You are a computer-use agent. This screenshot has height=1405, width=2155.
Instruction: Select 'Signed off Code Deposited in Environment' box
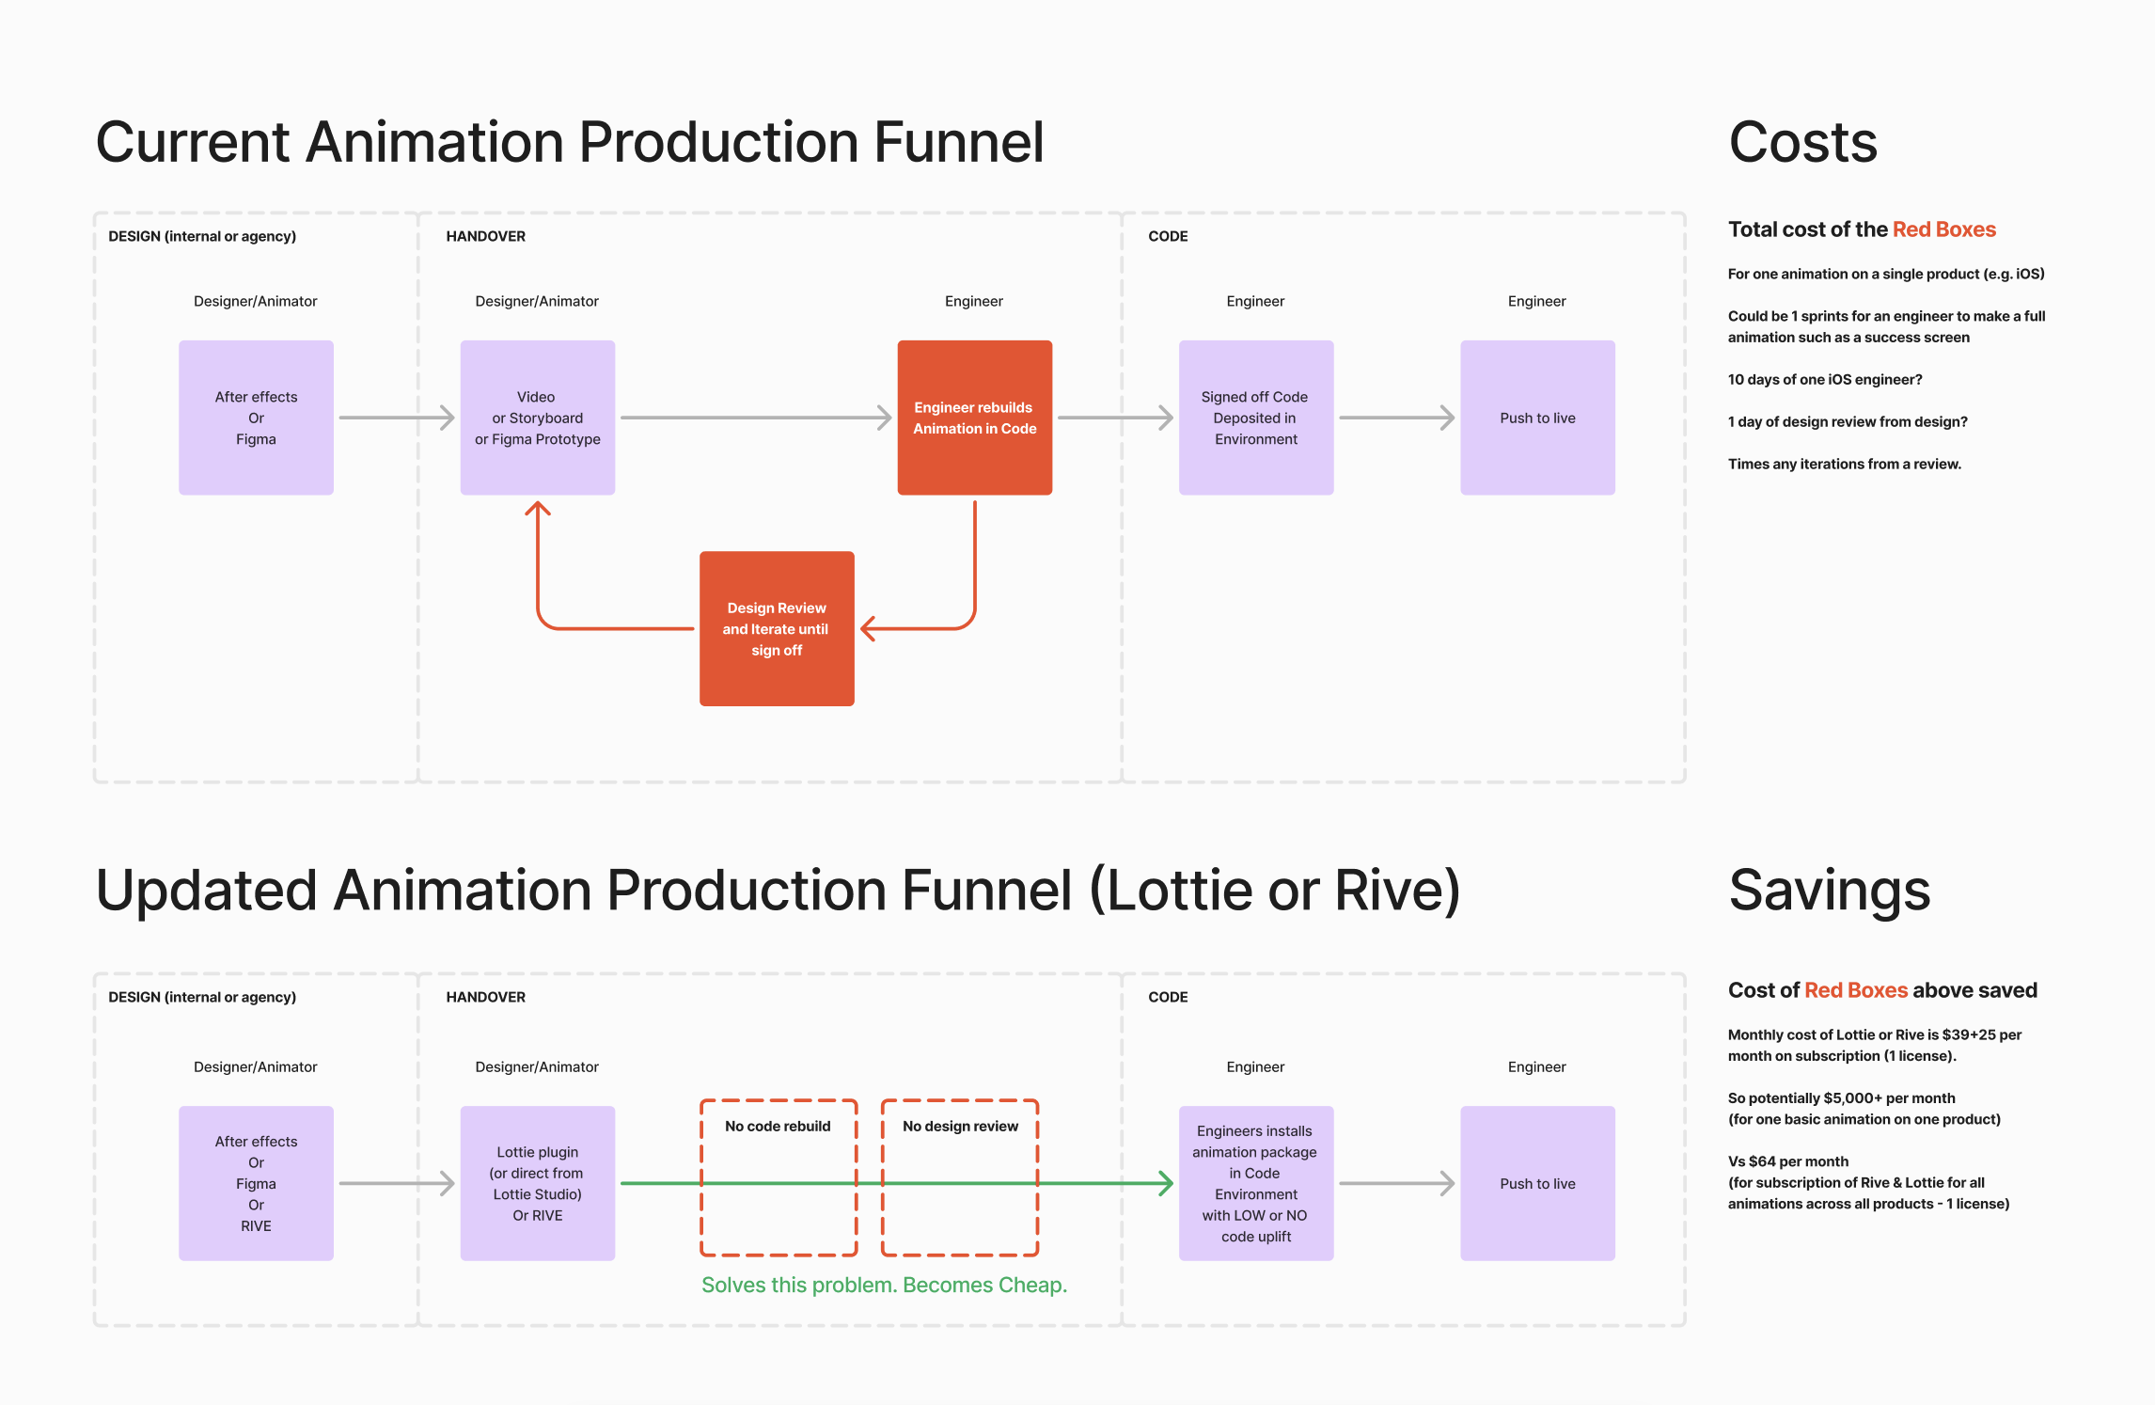(1255, 418)
